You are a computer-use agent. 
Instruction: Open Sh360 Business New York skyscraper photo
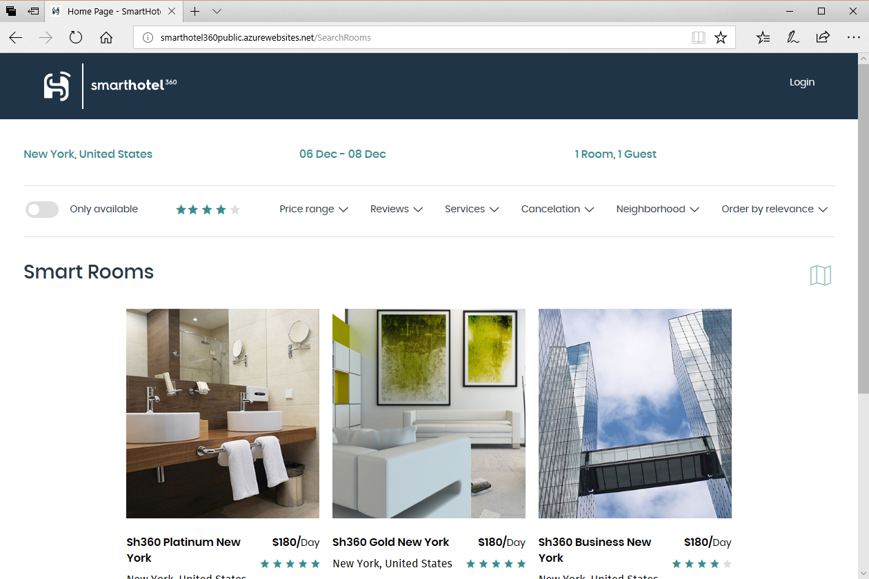coord(635,414)
